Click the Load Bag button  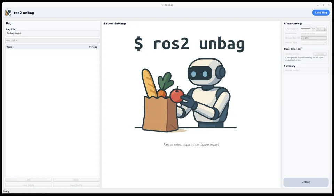coord(321,13)
